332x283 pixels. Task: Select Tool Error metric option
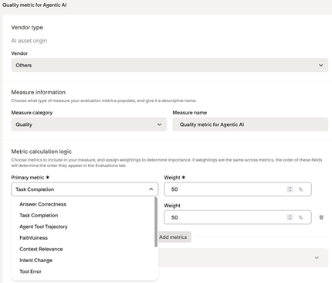coord(30,271)
